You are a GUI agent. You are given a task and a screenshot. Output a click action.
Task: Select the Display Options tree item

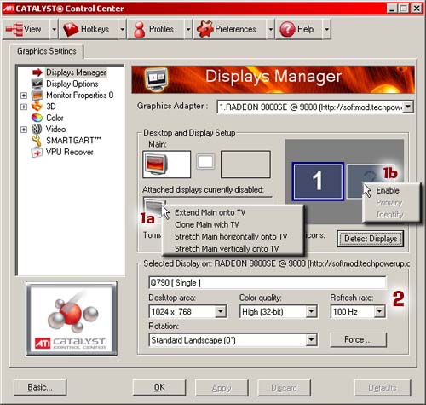(x=72, y=84)
